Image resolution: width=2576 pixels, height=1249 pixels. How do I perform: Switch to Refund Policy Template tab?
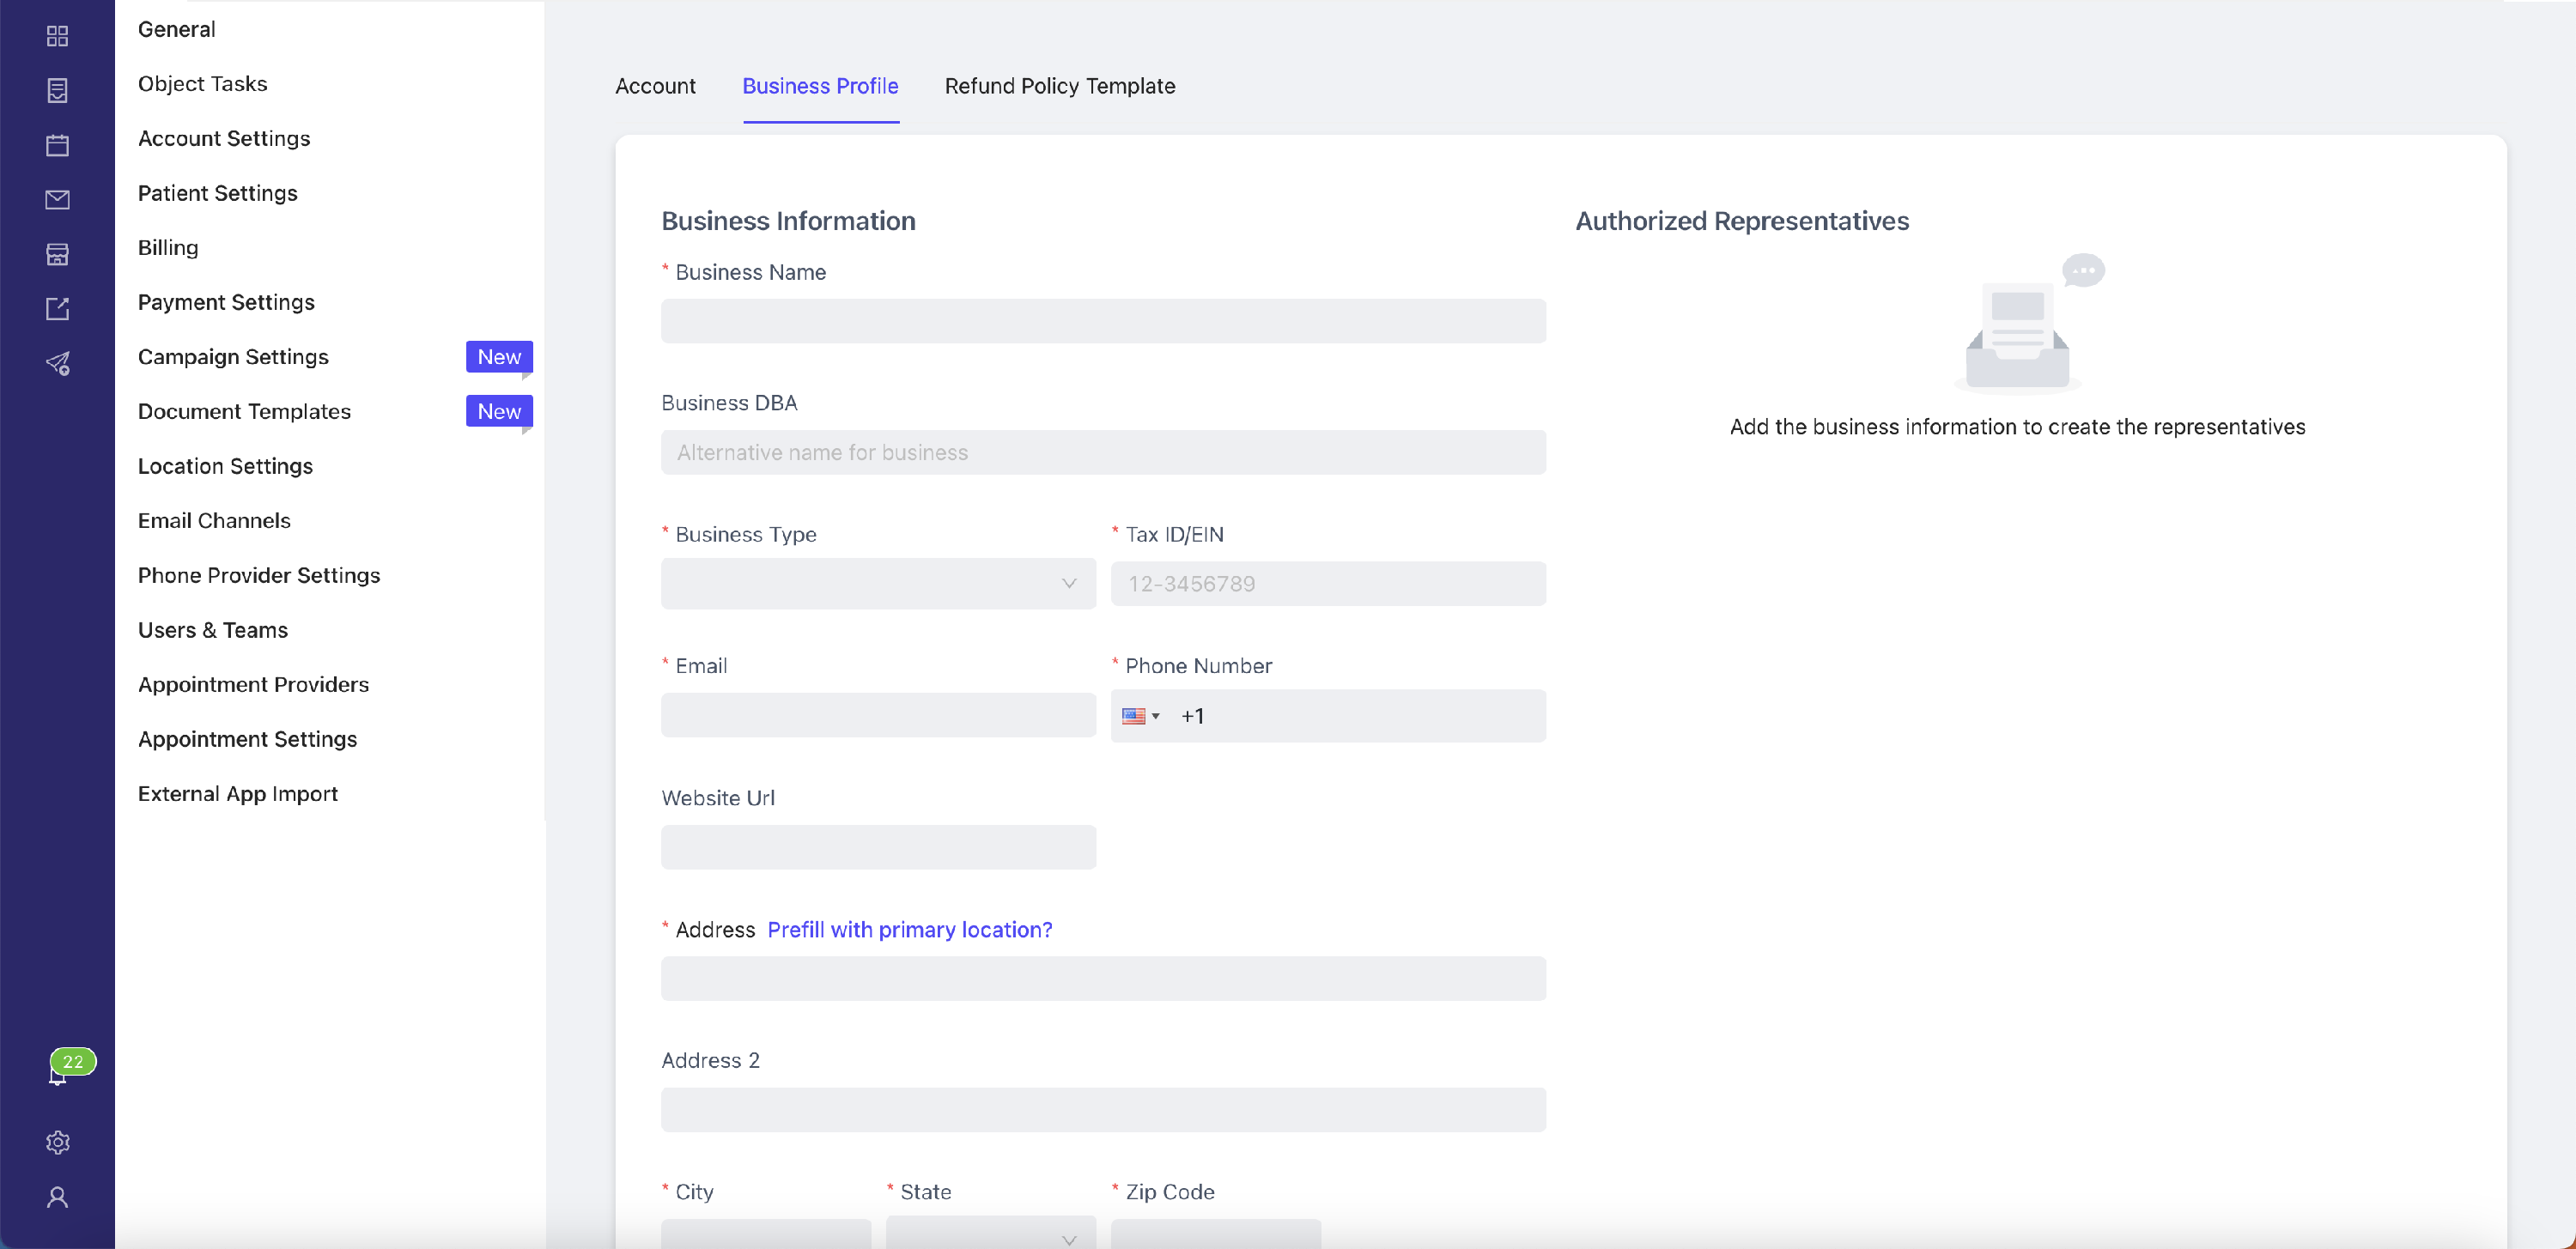point(1060,86)
